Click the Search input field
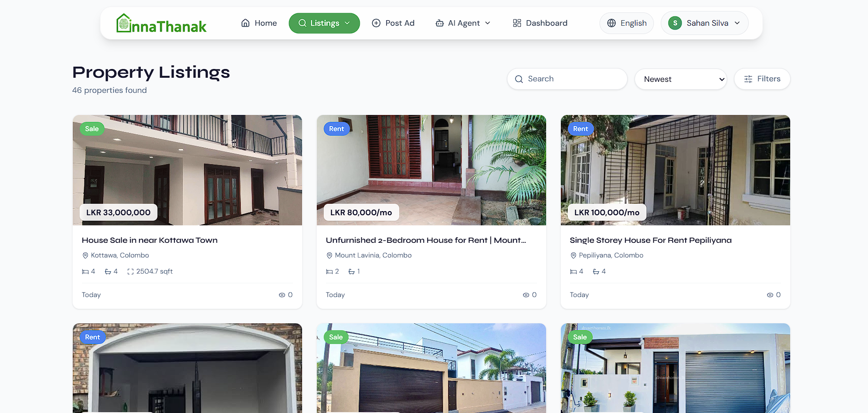The image size is (868, 413). click(x=567, y=79)
